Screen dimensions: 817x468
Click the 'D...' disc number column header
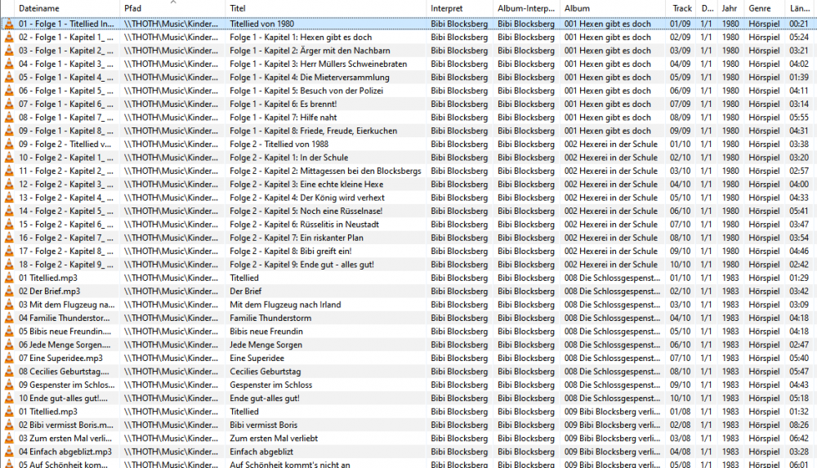click(707, 8)
